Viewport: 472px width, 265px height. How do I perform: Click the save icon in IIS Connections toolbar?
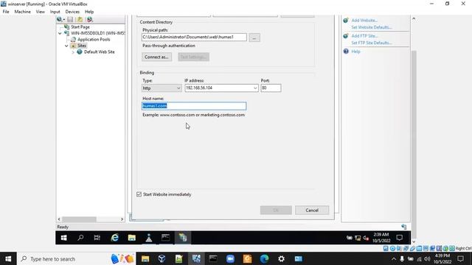coord(70,19)
